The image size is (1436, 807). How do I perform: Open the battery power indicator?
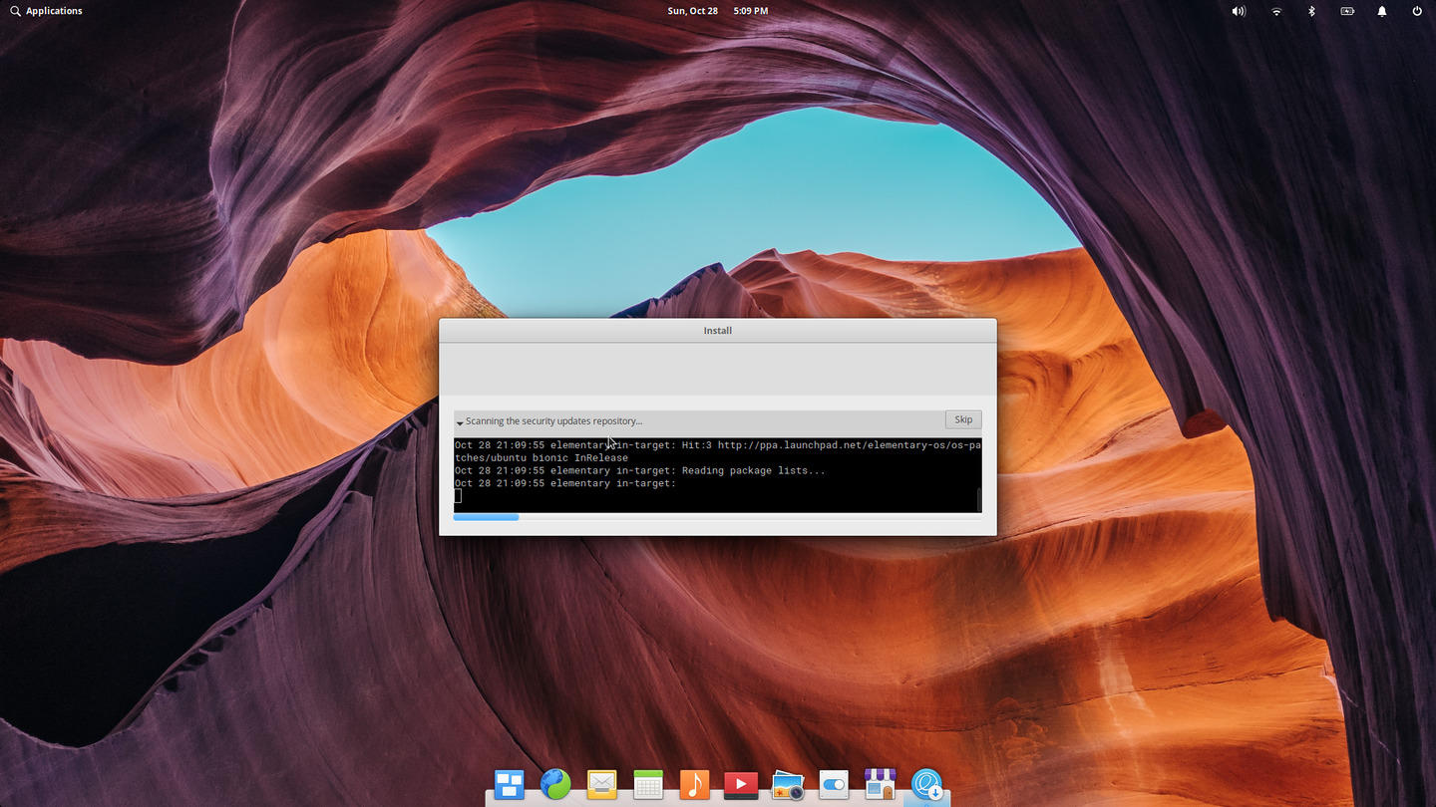(1347, 11)
